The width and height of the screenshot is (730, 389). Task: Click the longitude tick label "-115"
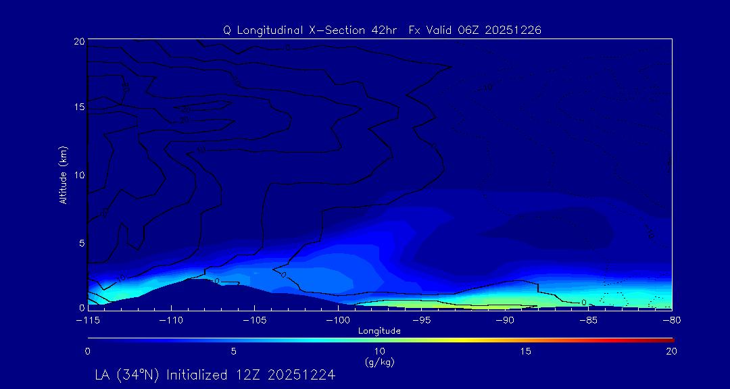pyautogui.click(x=87, y=321)
